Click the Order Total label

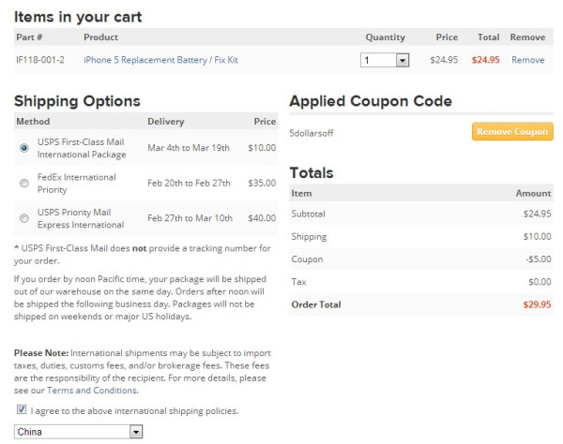[x=316, y=304]
